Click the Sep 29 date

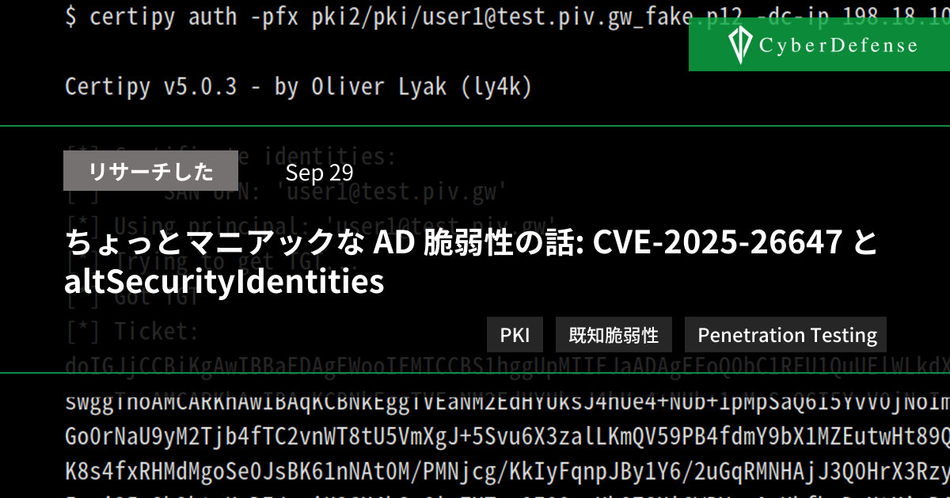point(319,172)
